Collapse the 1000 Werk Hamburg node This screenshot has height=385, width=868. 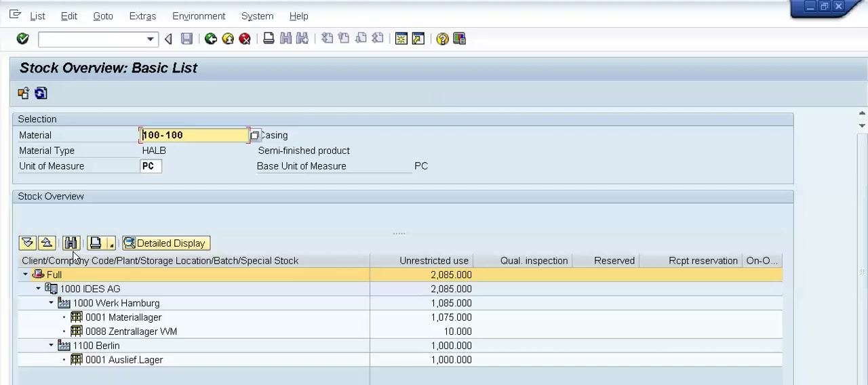coord(52,303)
